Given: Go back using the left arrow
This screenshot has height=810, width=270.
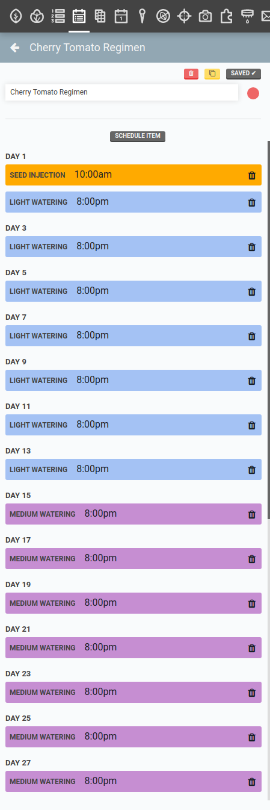Looking at the screenshot, I should (16, 48).
